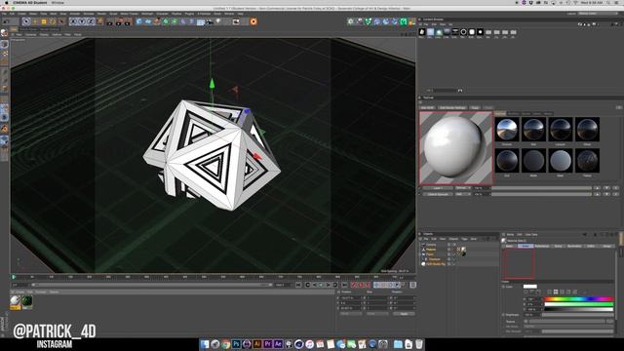Toggle Rotation keyframe recording
Screen dimensions: 624x351
(x=390, y=285)
